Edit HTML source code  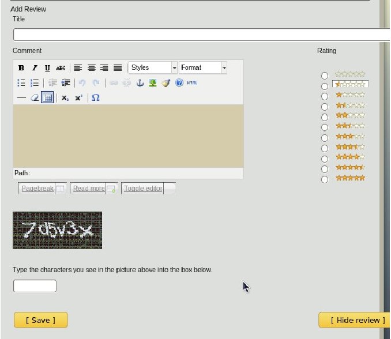tap(192, 83)
